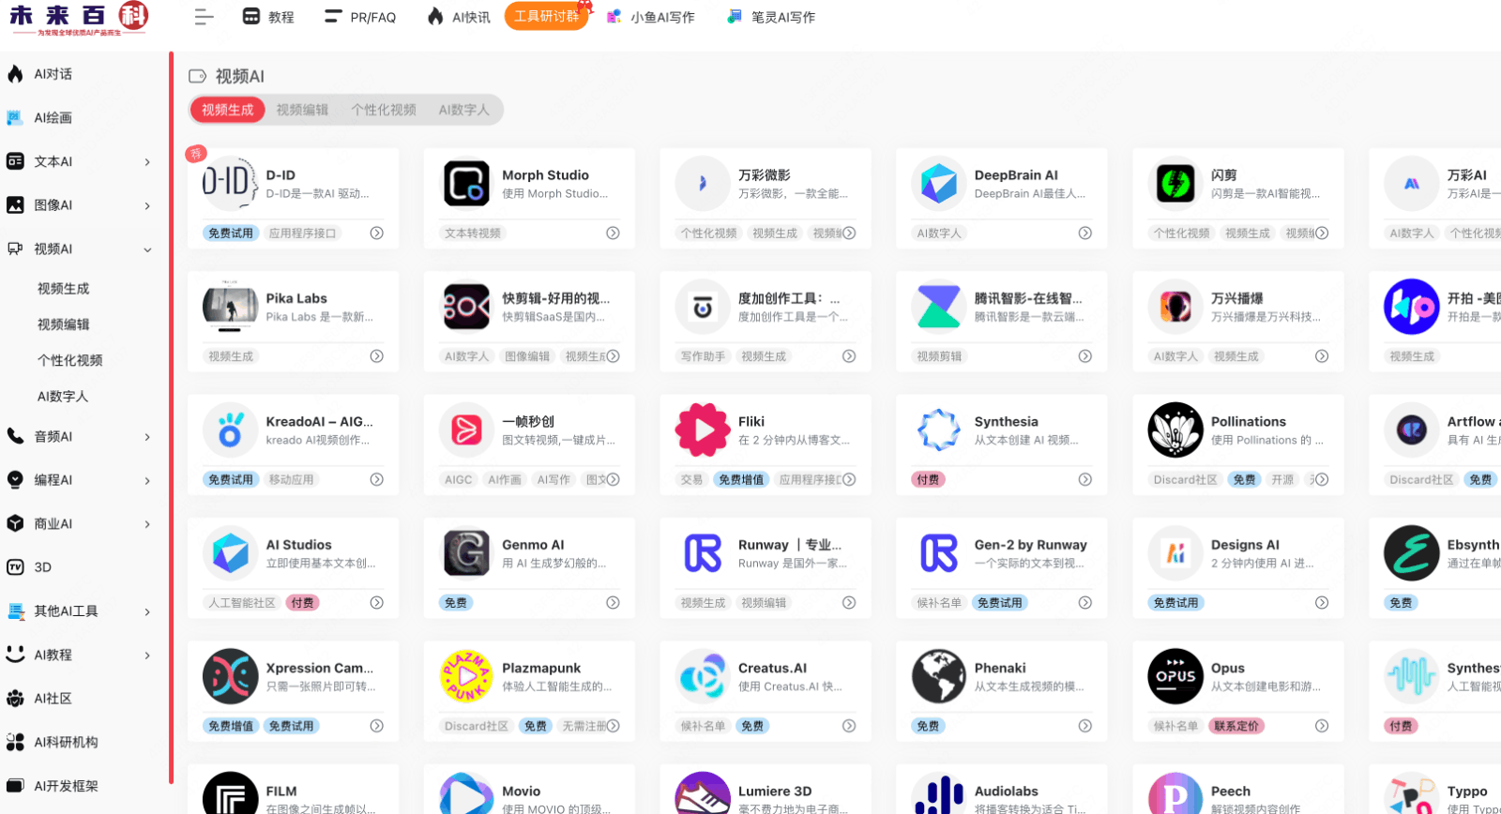This screenshot has height=814, width=1501.
Task: Click the 联系定价 tag on Opus card
Action: (x=1236, y=726)
